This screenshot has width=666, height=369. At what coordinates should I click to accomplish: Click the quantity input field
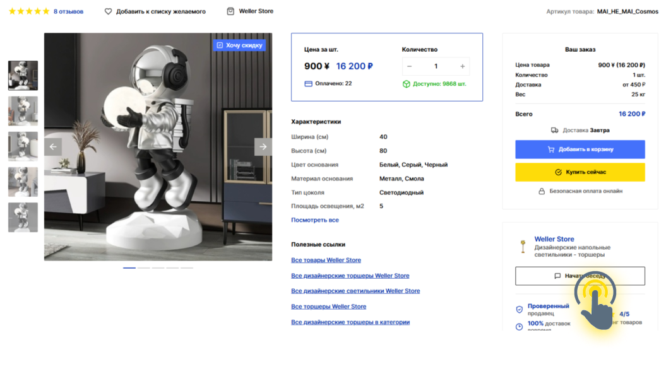pos(436,66)
